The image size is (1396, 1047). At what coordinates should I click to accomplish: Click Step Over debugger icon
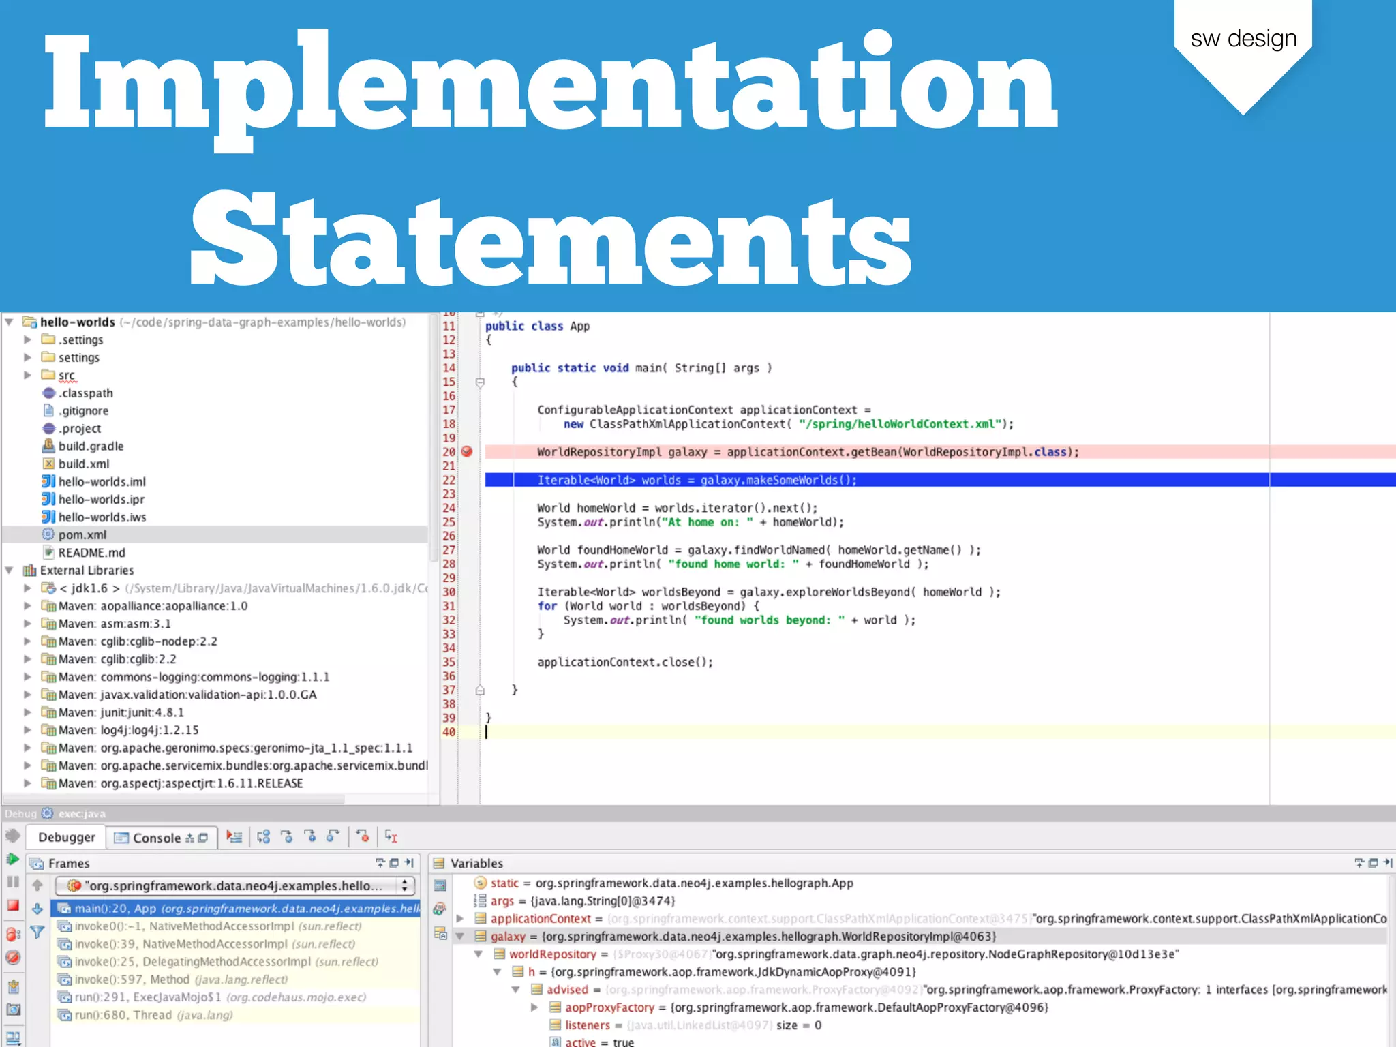point(264,836)
